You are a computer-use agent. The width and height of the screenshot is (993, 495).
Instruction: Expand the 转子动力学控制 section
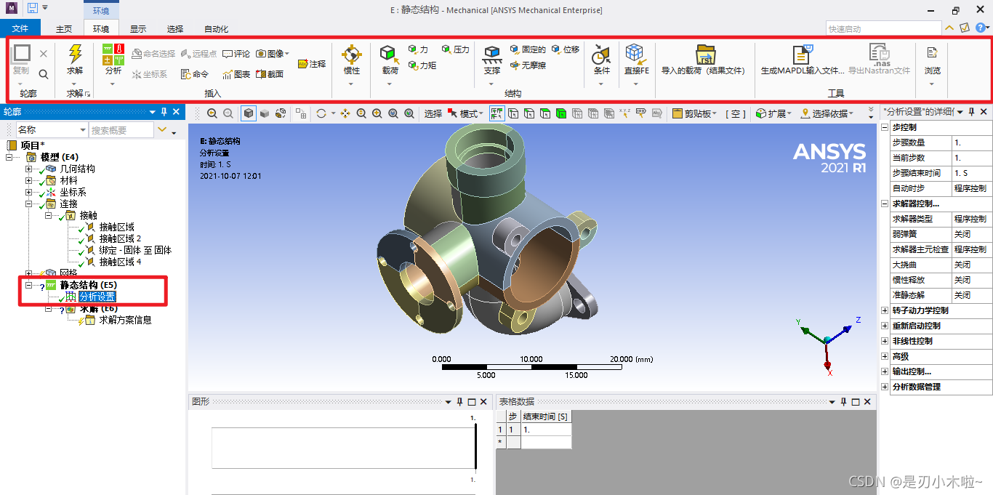(x=885, y=310)
